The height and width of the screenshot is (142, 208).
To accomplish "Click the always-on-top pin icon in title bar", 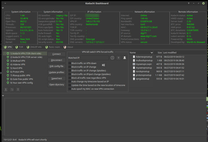I will (189, 3).
